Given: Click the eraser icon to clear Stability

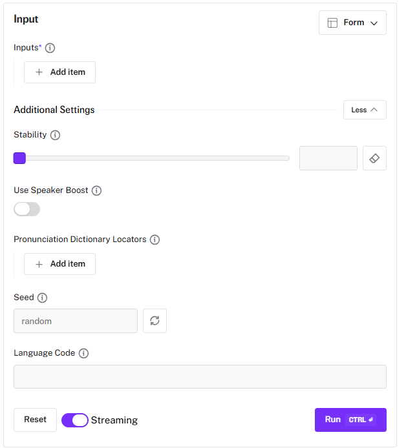Looking at the screenshot, I should tap(374, 158).
